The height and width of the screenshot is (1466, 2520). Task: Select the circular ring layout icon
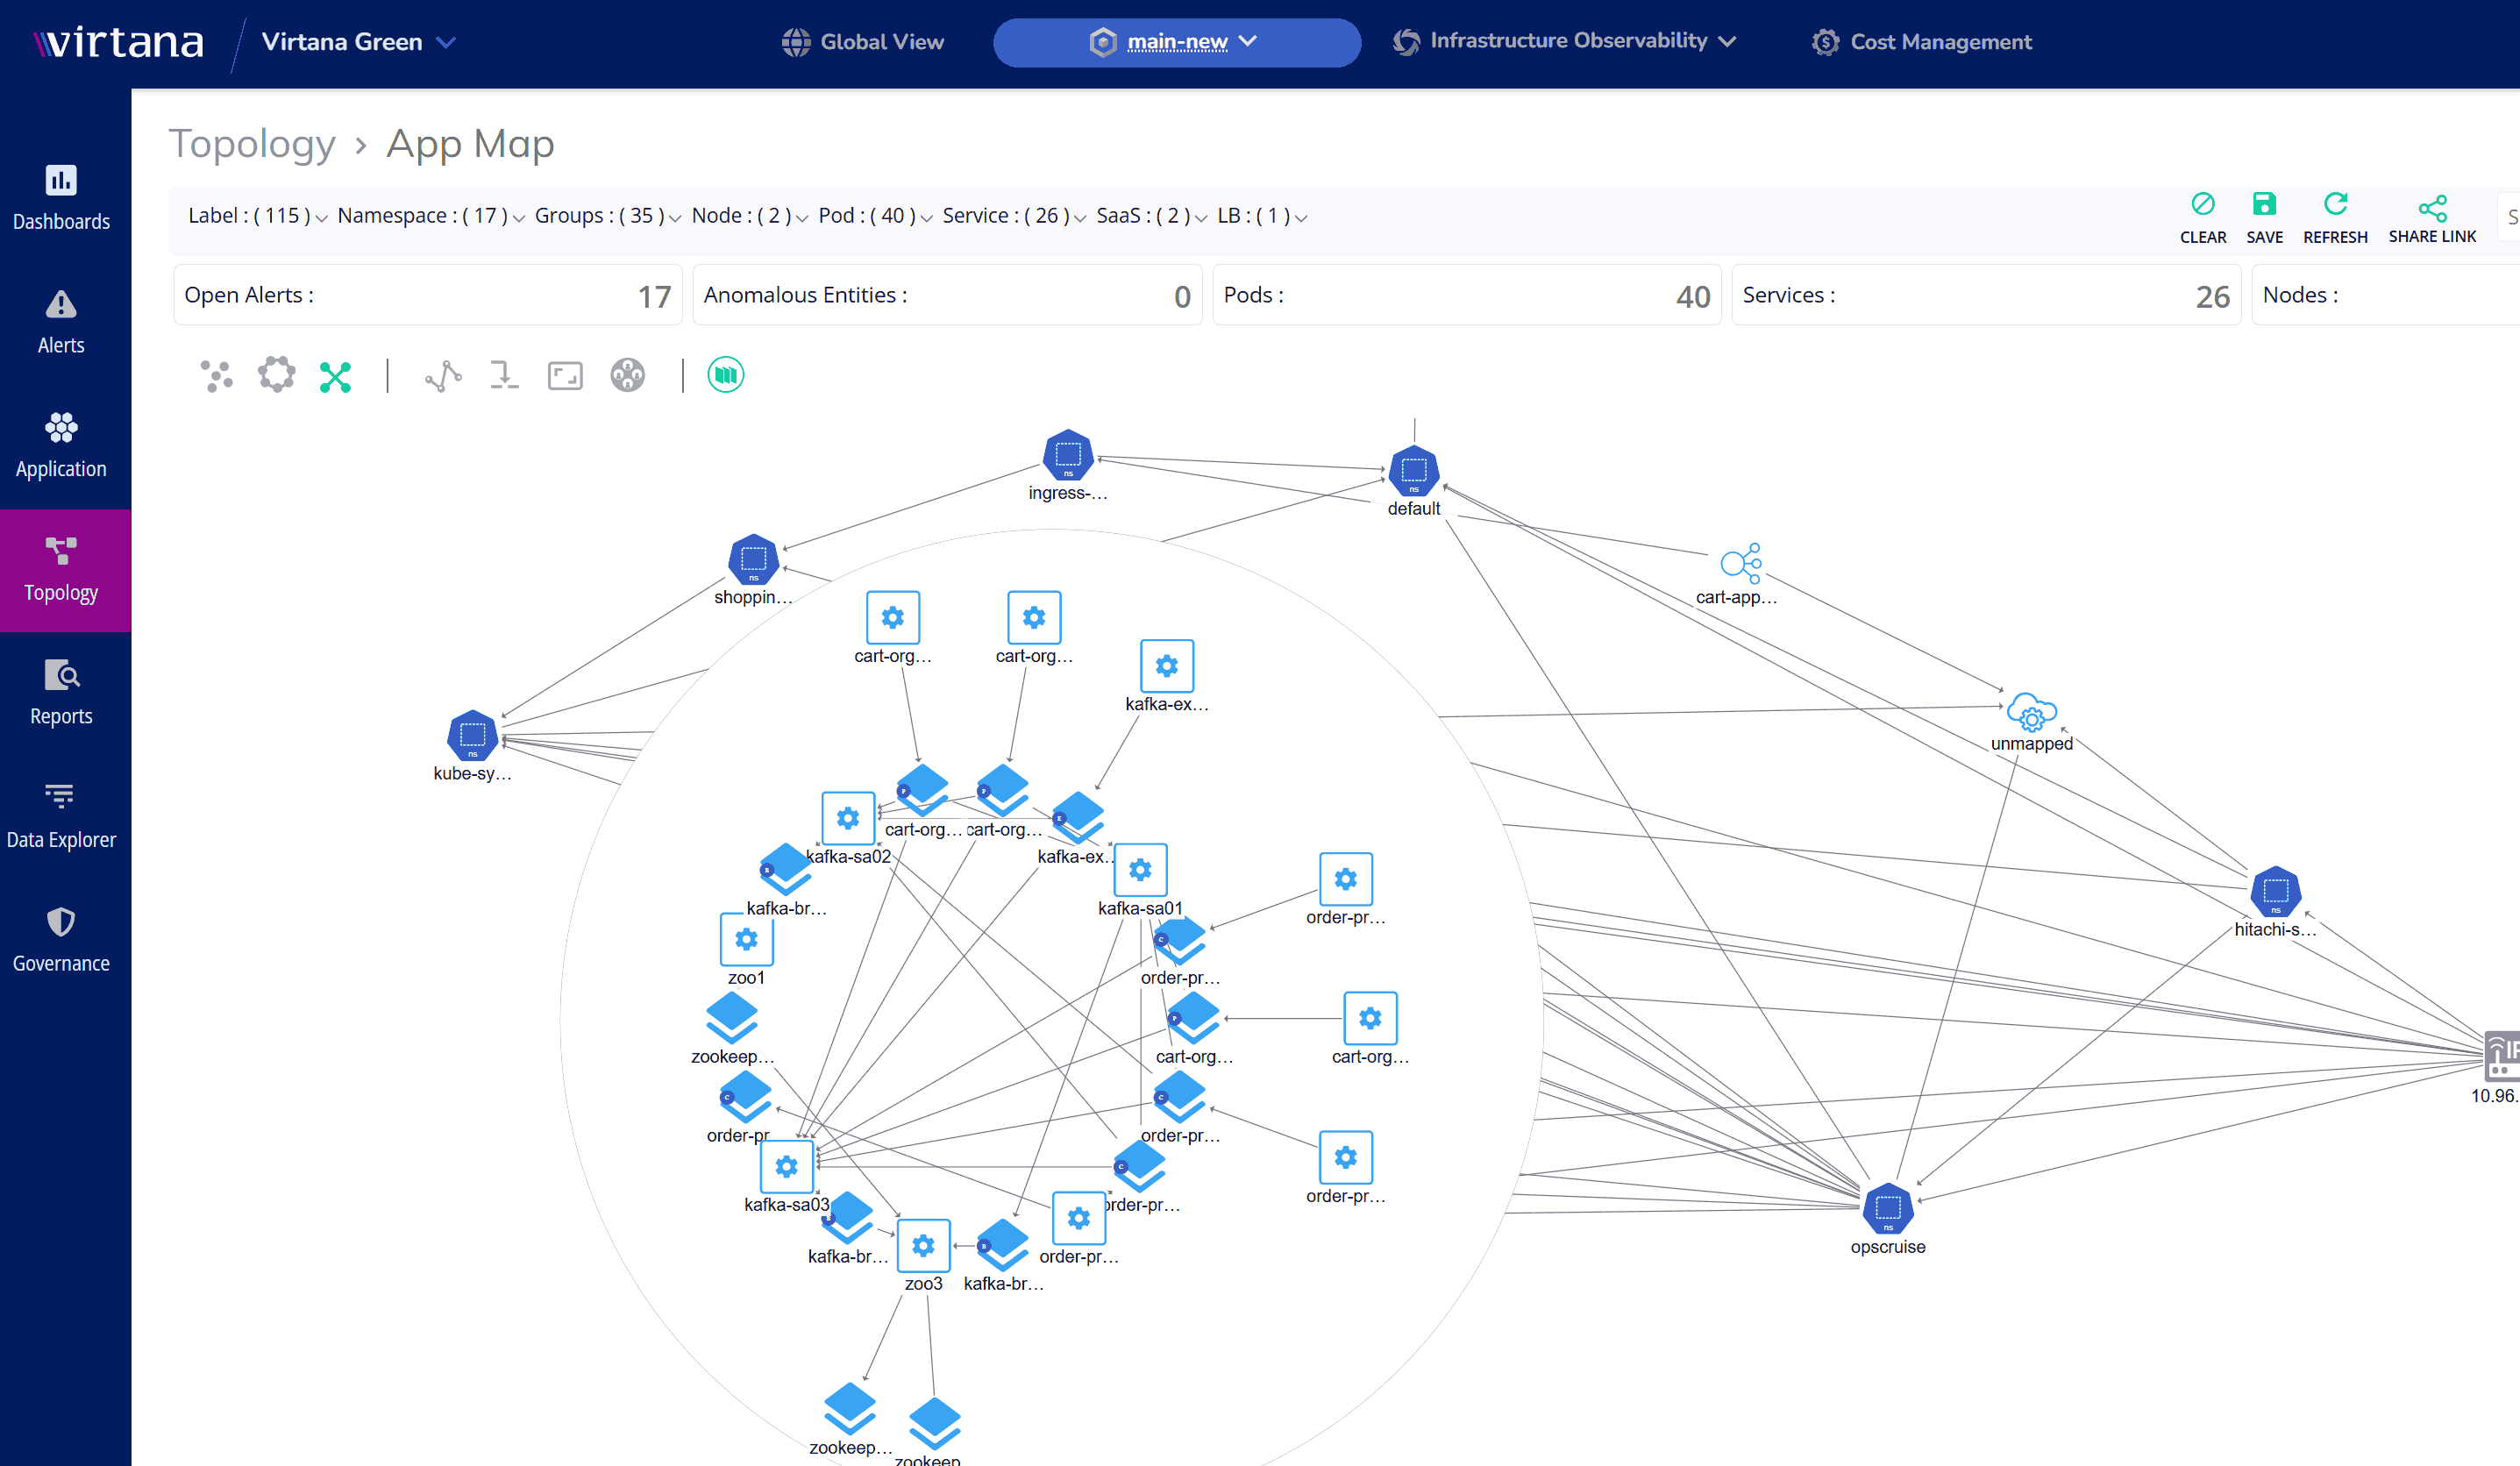pos(276,375)
